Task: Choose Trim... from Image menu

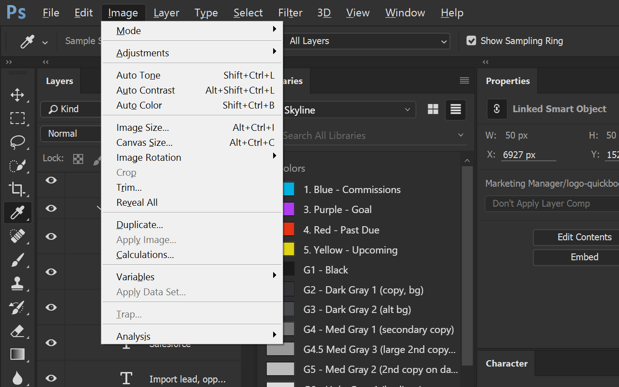Action: pyautogui.click(x=192, y=188)
